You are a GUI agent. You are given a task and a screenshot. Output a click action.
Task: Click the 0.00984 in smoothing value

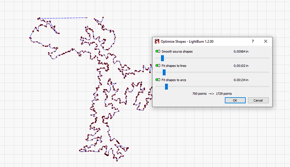(241, 51)
